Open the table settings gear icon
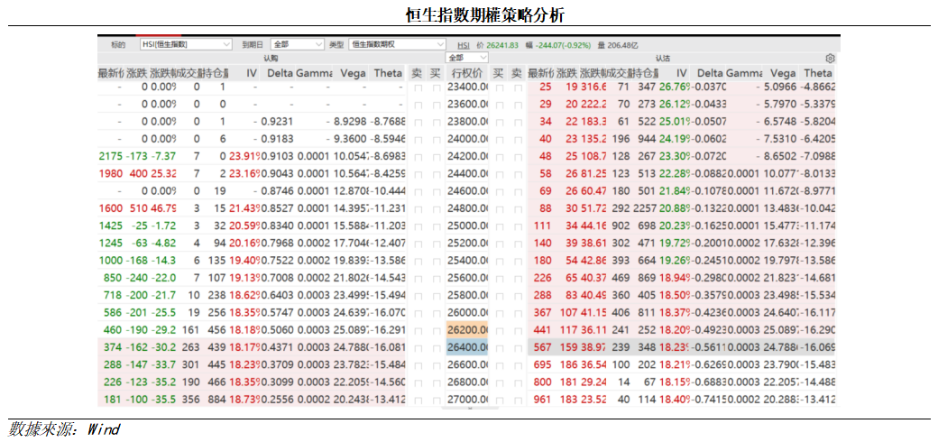 pos(830,58)
